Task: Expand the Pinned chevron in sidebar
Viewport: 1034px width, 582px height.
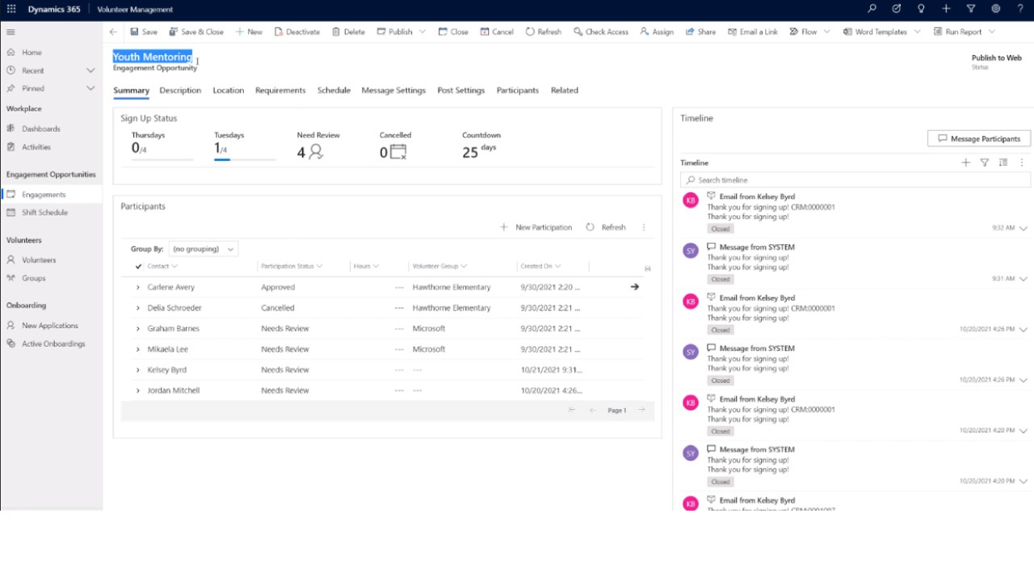Action: (x=90, y=88)
